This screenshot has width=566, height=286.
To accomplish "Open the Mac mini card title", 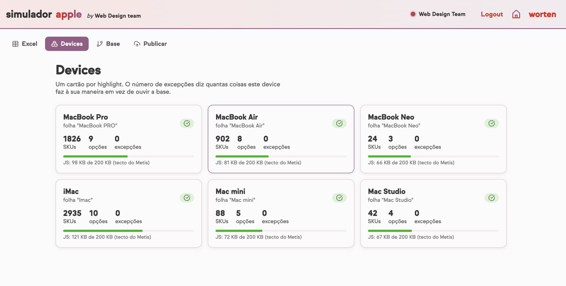I will pos(230,191).
